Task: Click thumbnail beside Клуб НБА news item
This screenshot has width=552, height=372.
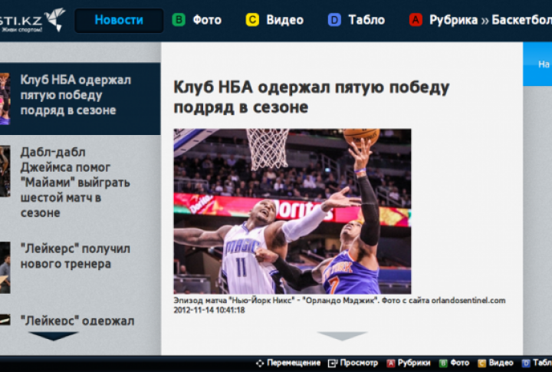Action: tap(5, 99)
